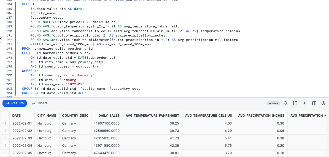Click the Celsius value 4.29
329x157 pixels.
pos(228,131)
